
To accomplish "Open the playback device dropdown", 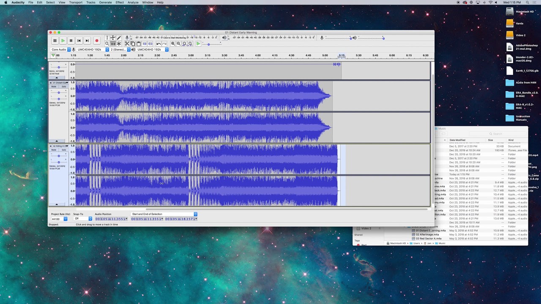I will tap(152, 49).
